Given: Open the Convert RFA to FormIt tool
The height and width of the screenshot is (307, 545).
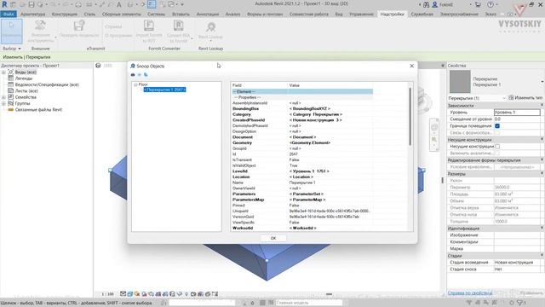Looking at the screenshot, I should (x=178, y=32).
